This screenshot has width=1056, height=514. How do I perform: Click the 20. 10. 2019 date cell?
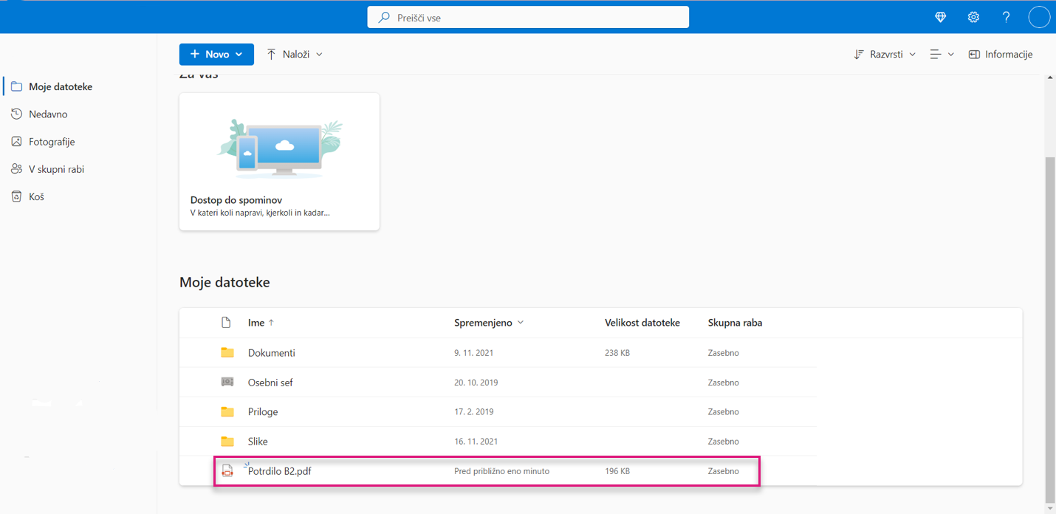(476, 383)
